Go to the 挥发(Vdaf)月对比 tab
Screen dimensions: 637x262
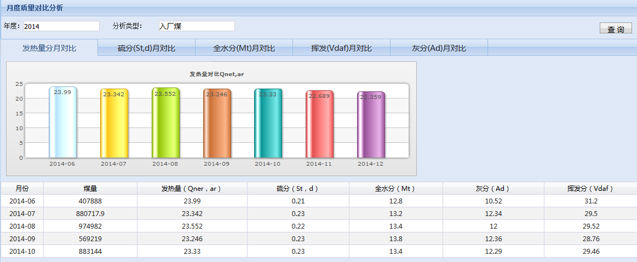[x=341, y=48]
